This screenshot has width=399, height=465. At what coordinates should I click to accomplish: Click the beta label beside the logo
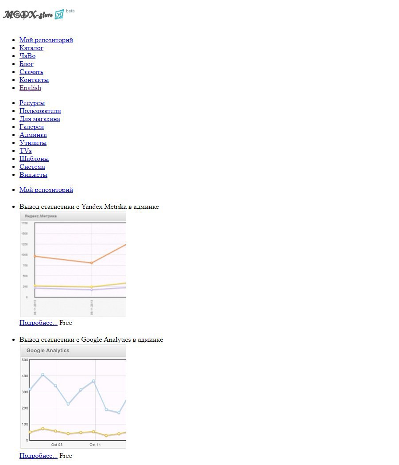tap(70, 11)
